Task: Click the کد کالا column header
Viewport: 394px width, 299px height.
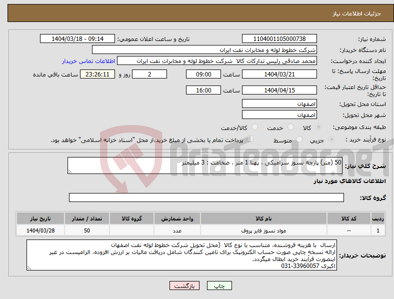Action: tap(349, 218)
